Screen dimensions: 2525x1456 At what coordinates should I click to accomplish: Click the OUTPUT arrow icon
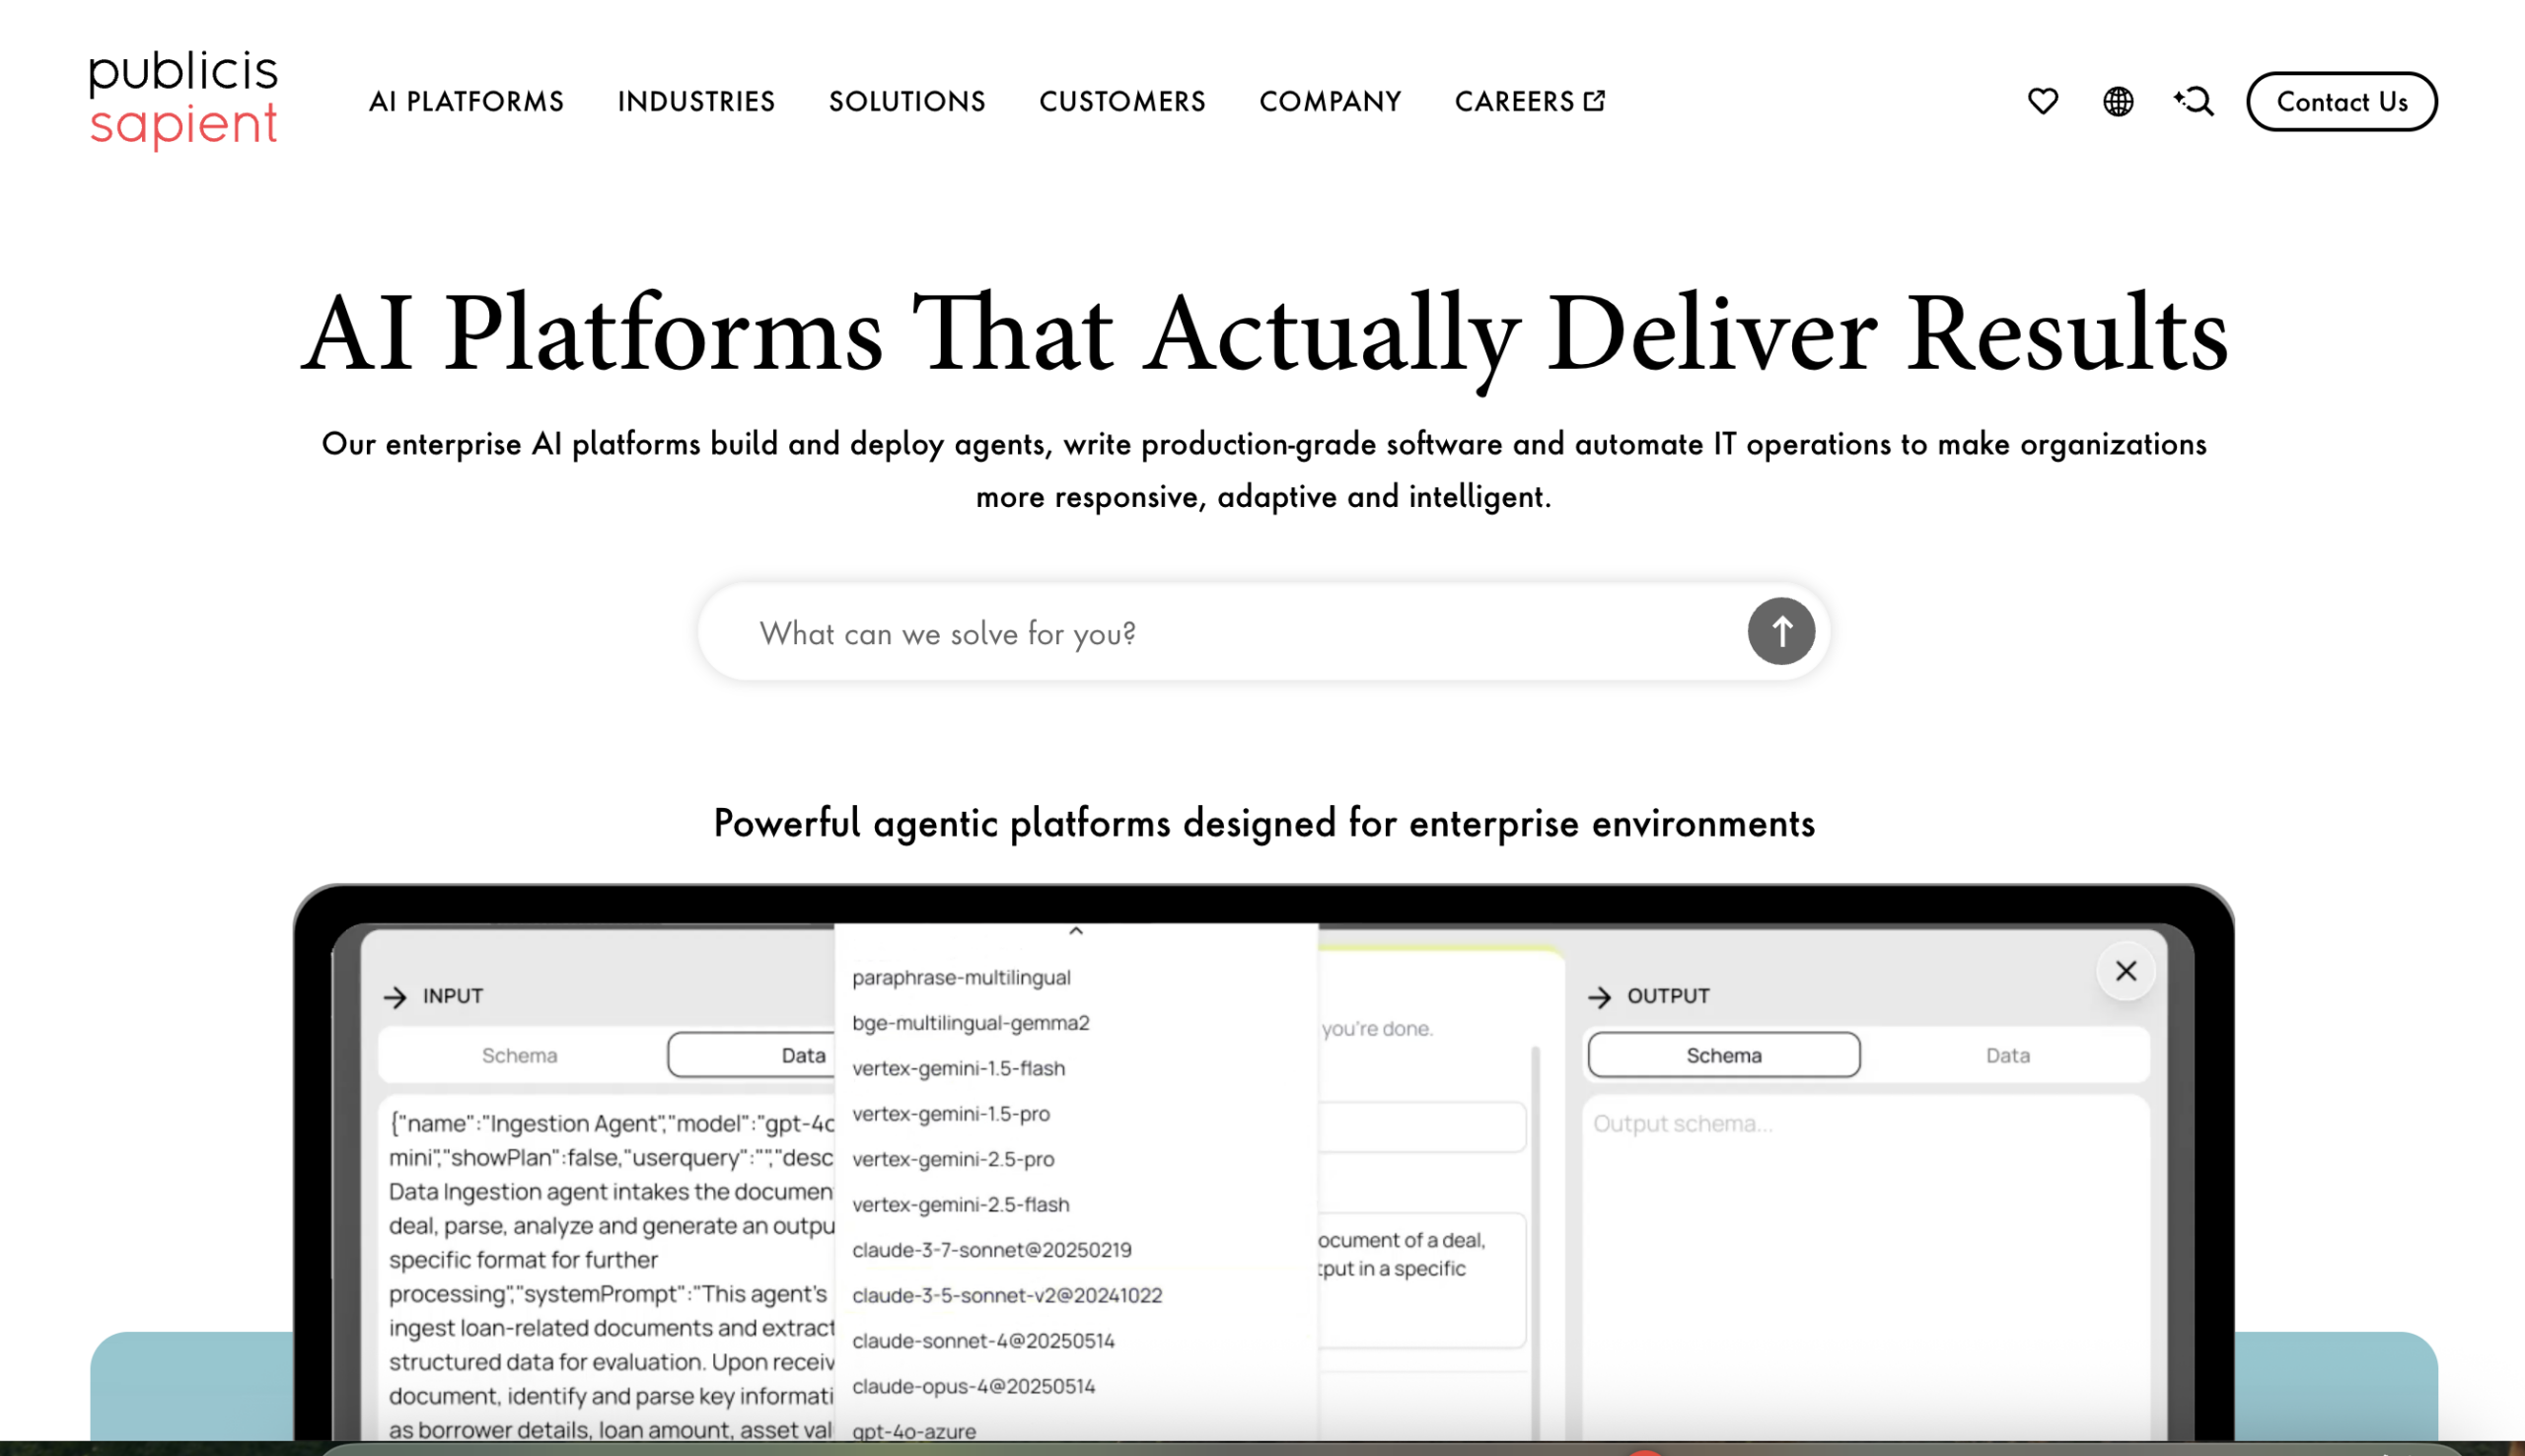click(x=1600, y=997)
